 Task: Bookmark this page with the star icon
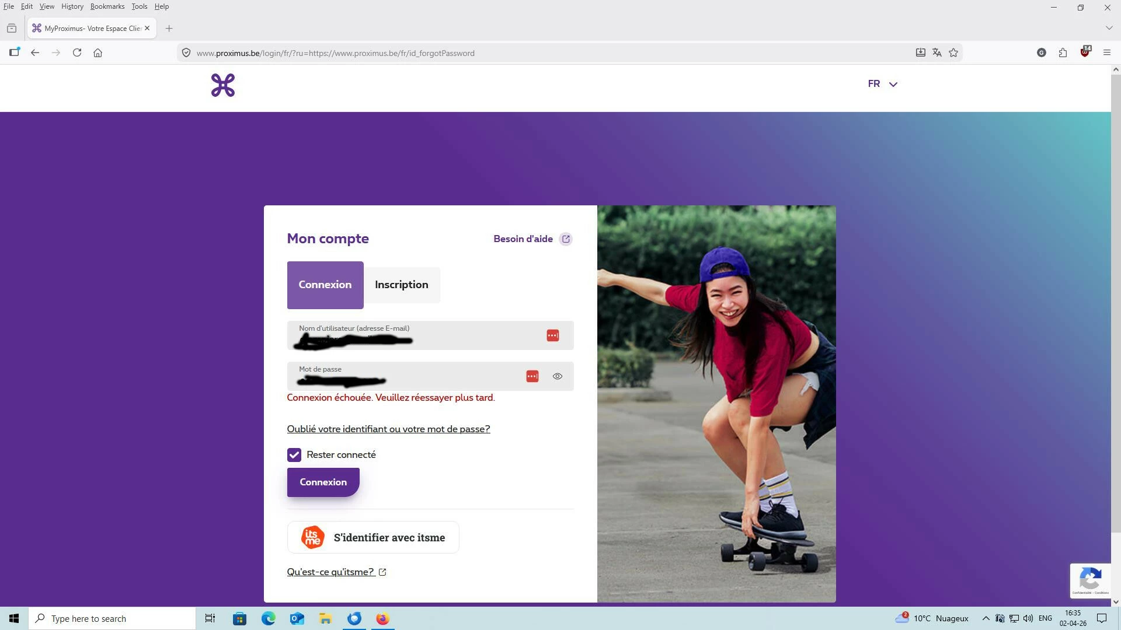953,53
